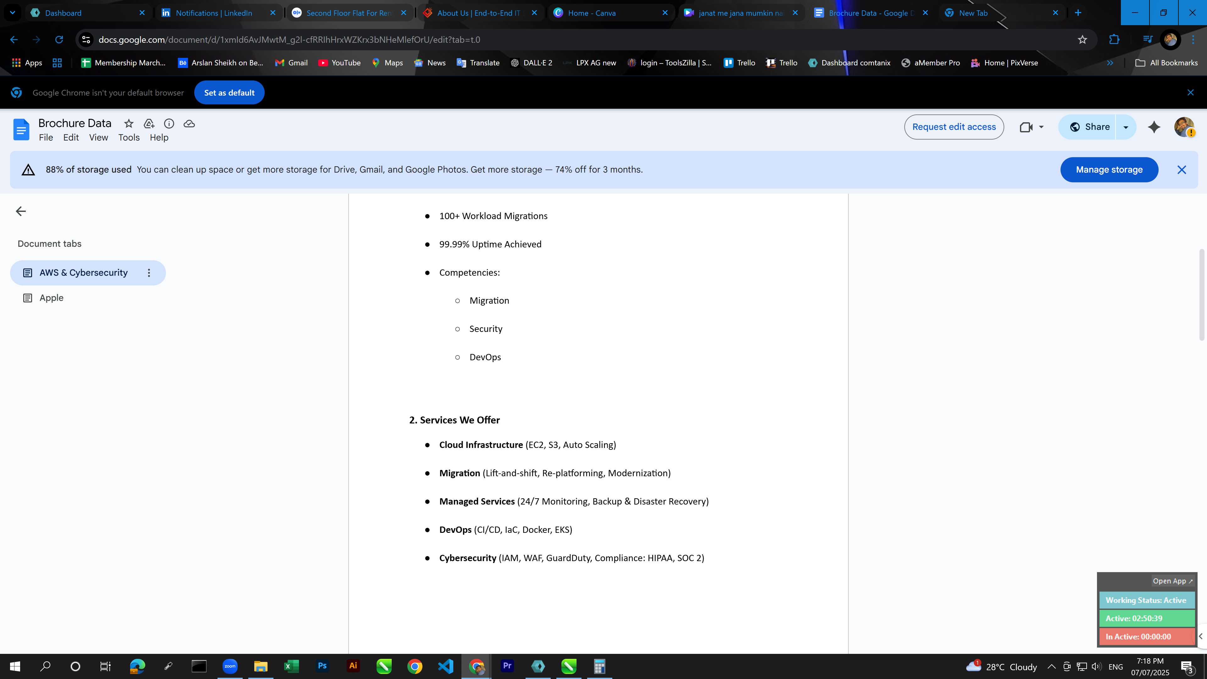
Task: Open the Translate bookmark
Action: (x=478, y=63)
